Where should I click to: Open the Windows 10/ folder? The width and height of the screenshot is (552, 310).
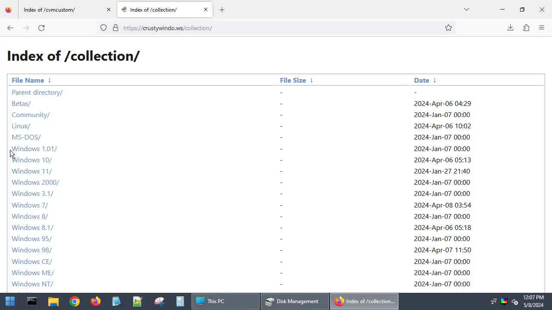pos(31,160)
